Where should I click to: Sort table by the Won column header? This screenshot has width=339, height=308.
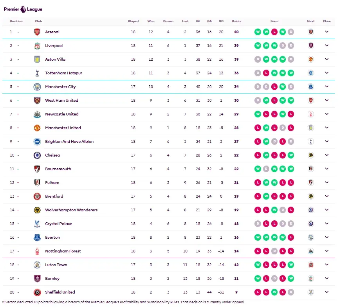151,21
